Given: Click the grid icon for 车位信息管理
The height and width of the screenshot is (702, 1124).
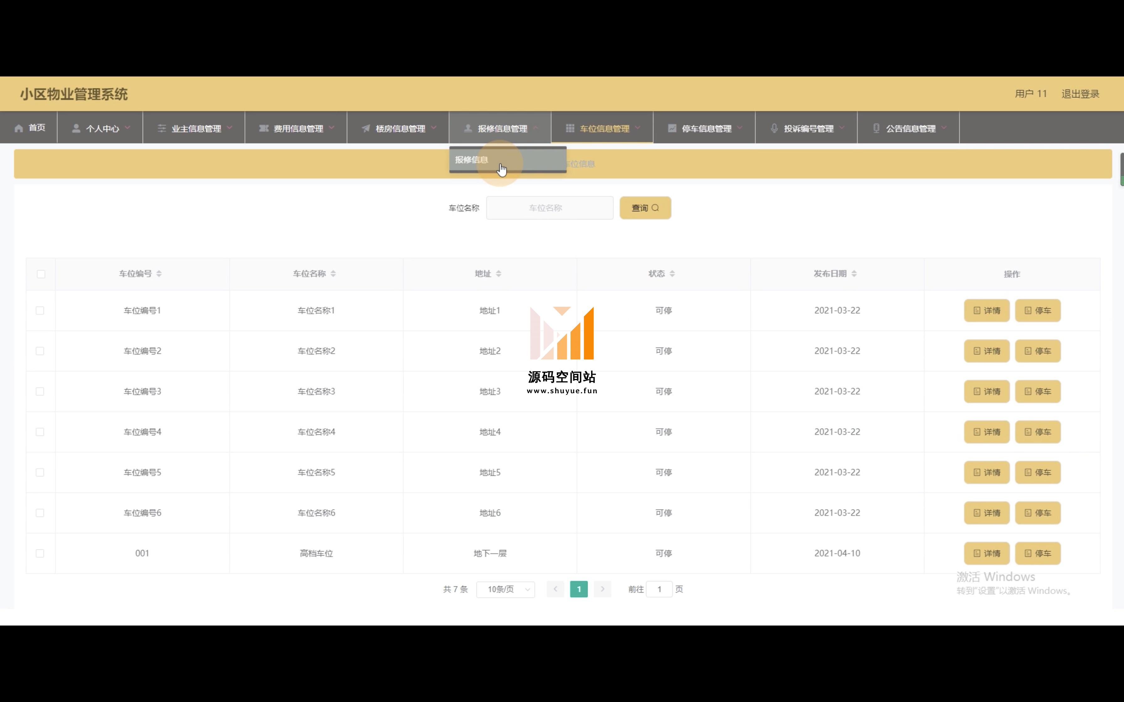Looking at the screenshot, I should pos(570,128).
